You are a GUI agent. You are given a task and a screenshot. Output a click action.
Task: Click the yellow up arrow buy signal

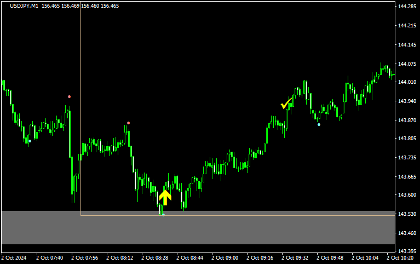(165, 197)
